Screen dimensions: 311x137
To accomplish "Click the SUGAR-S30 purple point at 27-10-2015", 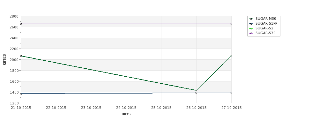I will (231, 24).
